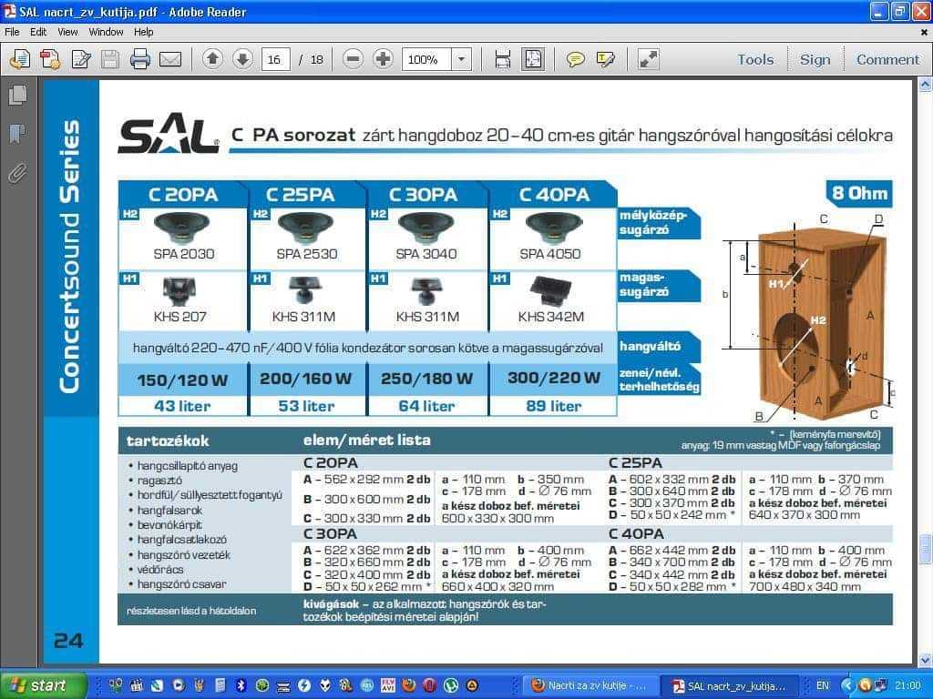The width and height of the screenshot is (933, 699).
Task: Click the Open file toolbar icon
Action: point(20,59)
